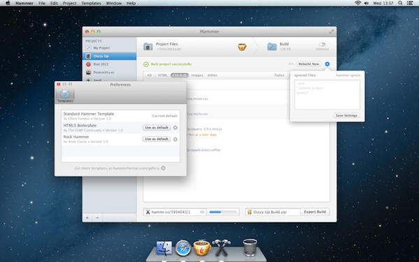
Task: Click the zip archive icon
Action: coord(249,212)
